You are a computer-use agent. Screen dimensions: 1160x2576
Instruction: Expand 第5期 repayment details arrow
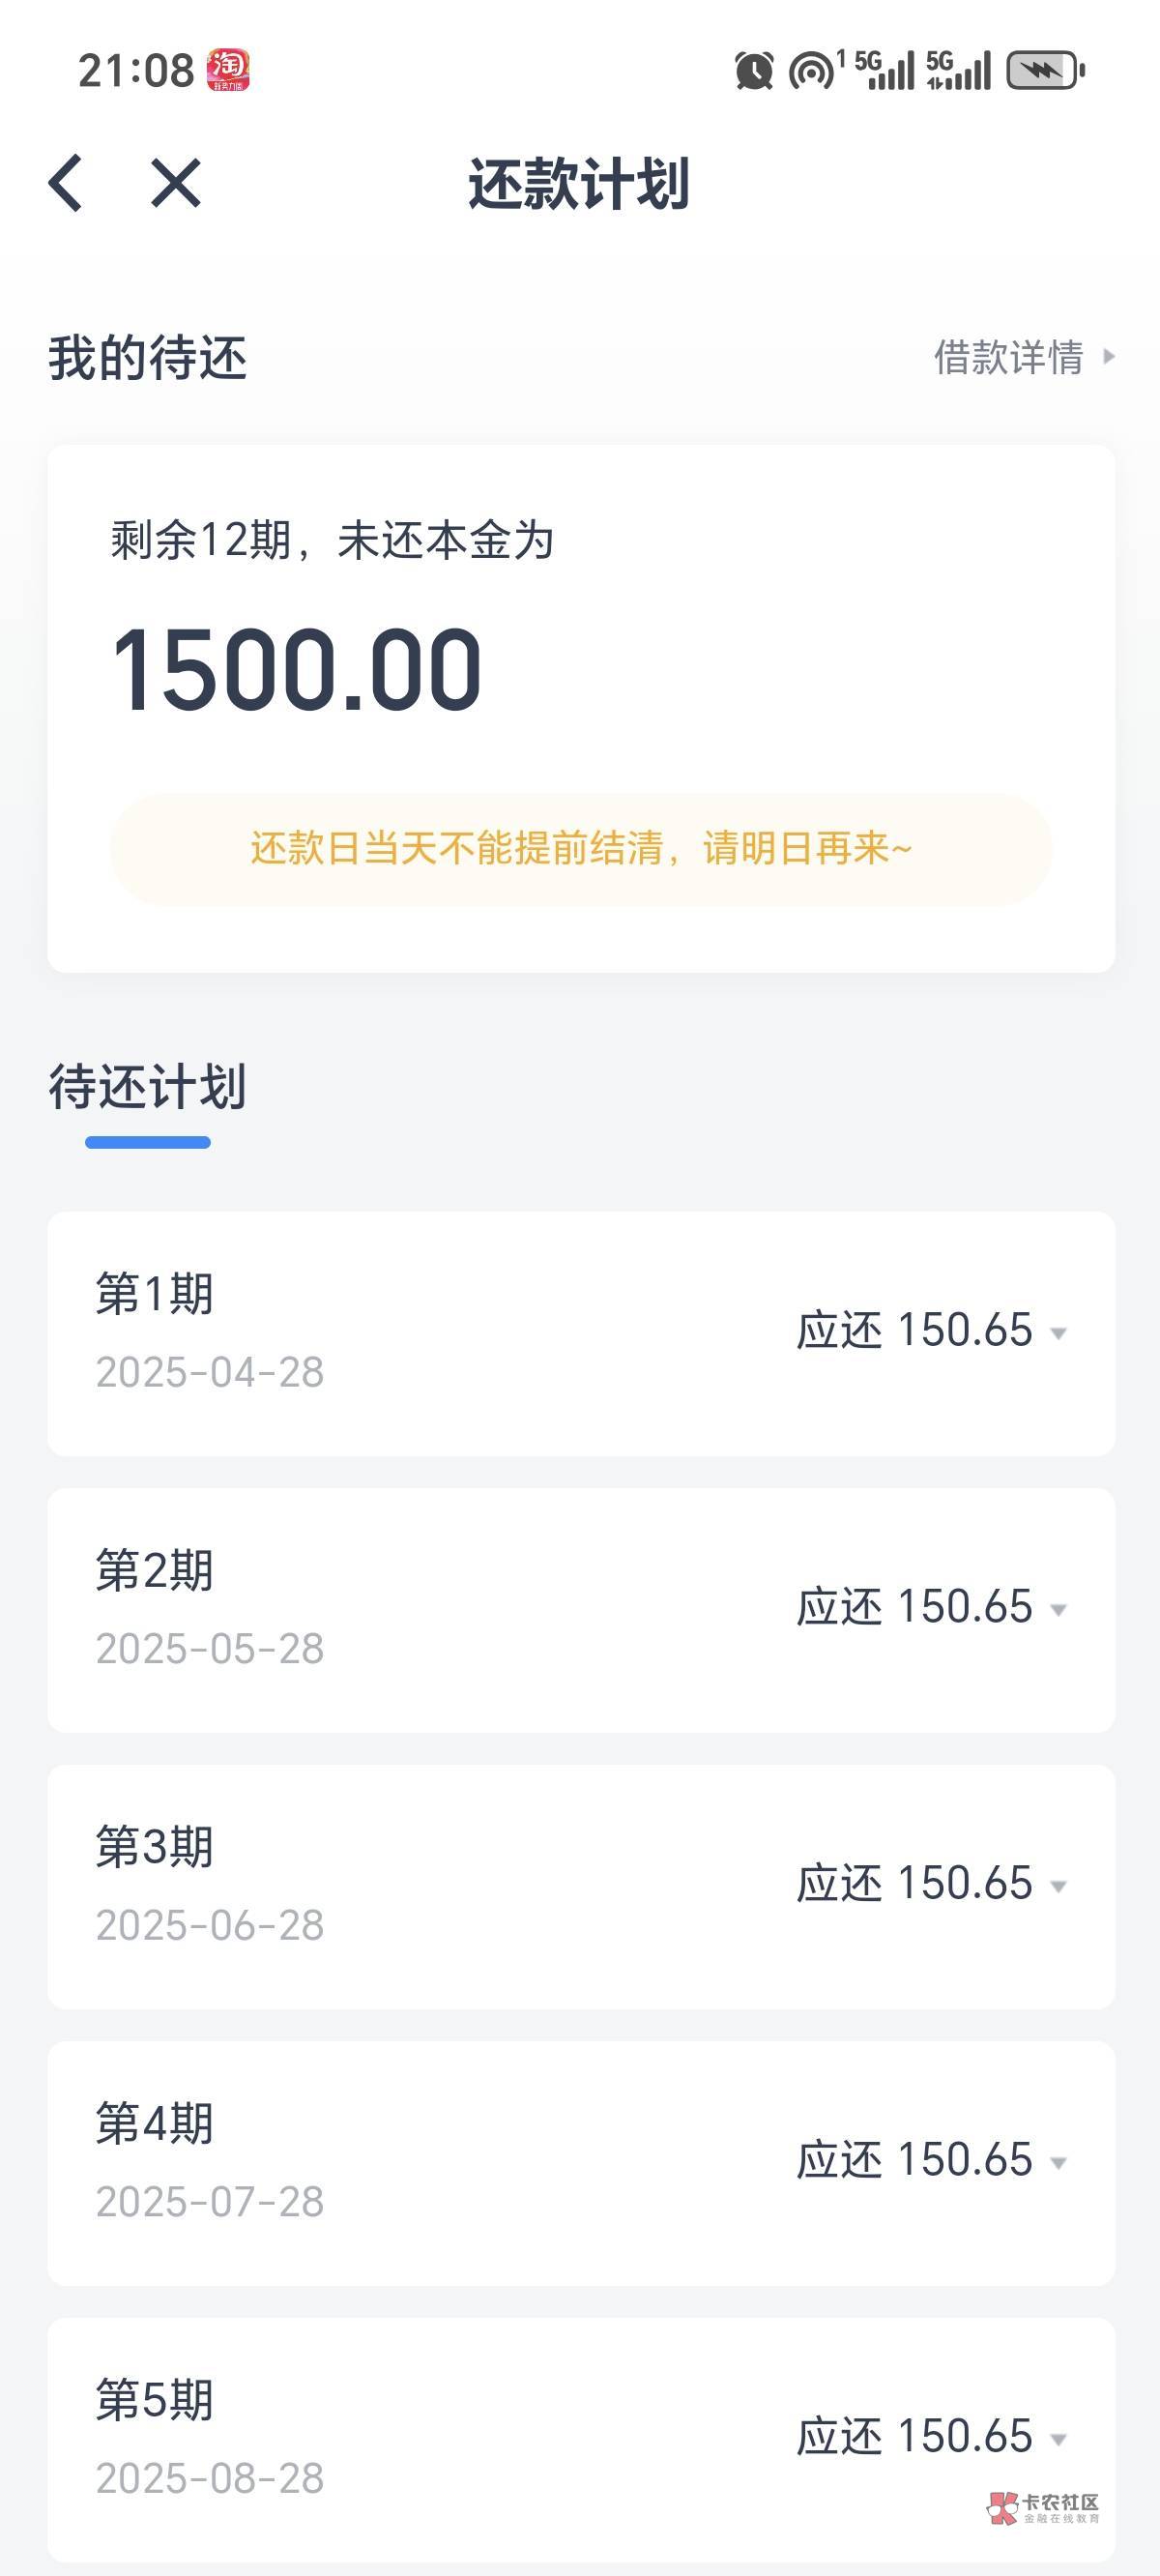tap(1058, 2440)
